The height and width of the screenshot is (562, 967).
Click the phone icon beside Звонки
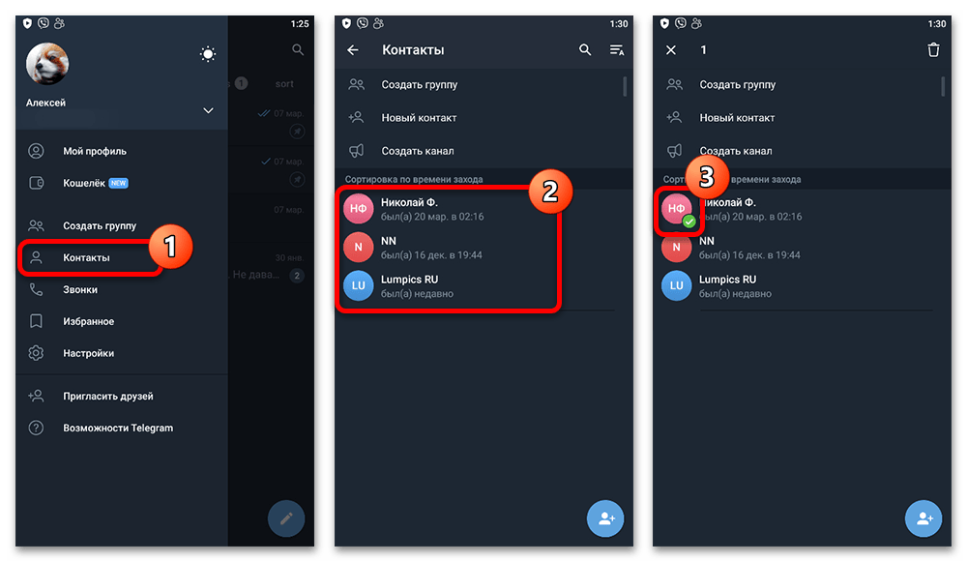point(37,289)
